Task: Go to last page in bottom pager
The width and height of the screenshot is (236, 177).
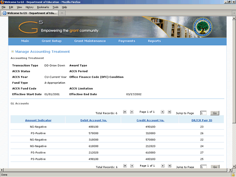Action: (170, 166)
